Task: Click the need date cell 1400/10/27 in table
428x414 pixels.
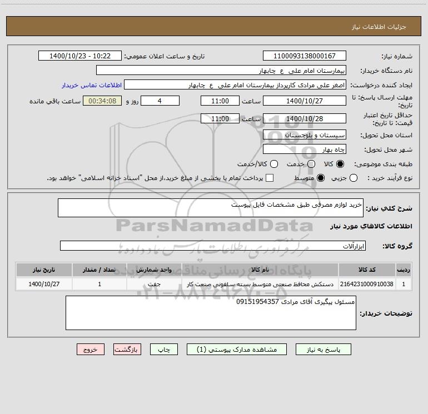Action: click(x=44, y=284)
